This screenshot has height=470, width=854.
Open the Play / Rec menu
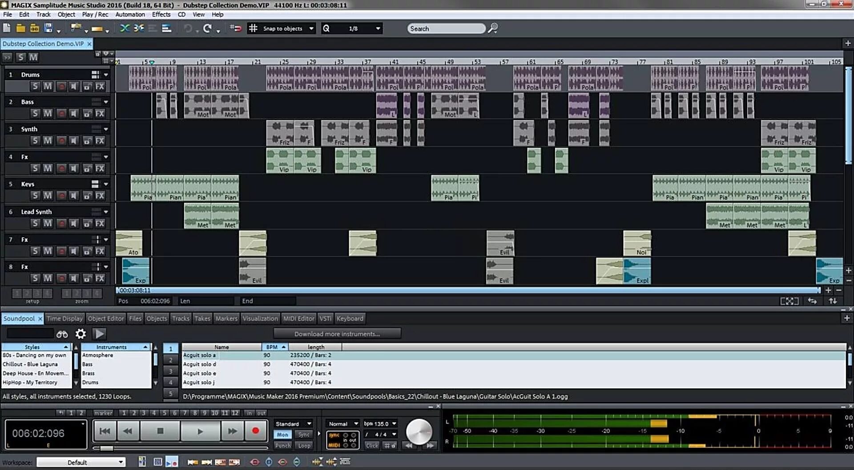[95, 14]
